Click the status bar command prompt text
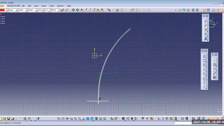The height and width of the screenshot is (126, 224). coord(10,123)
